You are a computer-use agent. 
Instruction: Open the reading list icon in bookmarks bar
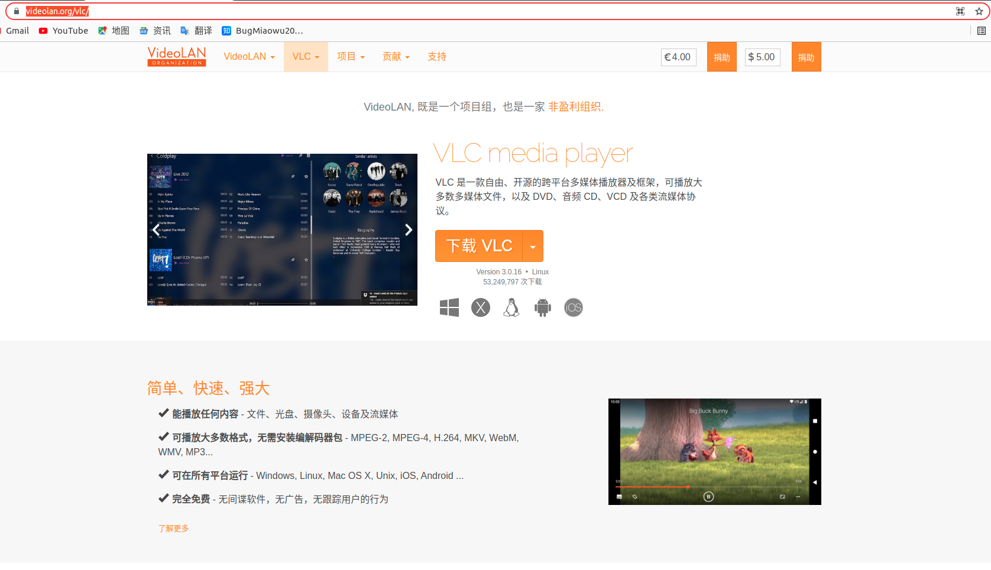pyautogui.click(x=982, y=31)
